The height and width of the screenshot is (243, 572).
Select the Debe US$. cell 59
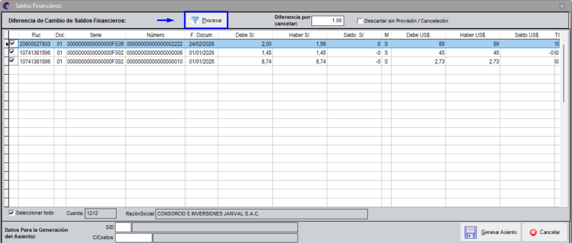[418, 43]
